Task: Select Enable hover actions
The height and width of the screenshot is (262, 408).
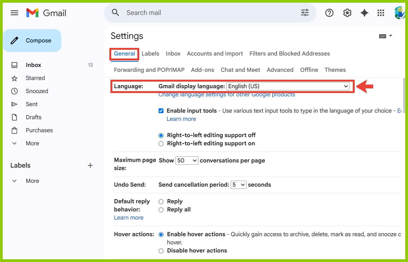Action: coord(161,235)
